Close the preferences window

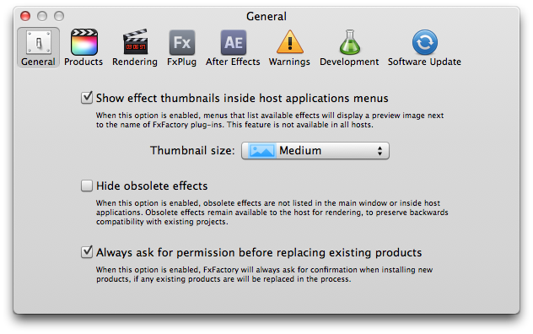point(25,16)
